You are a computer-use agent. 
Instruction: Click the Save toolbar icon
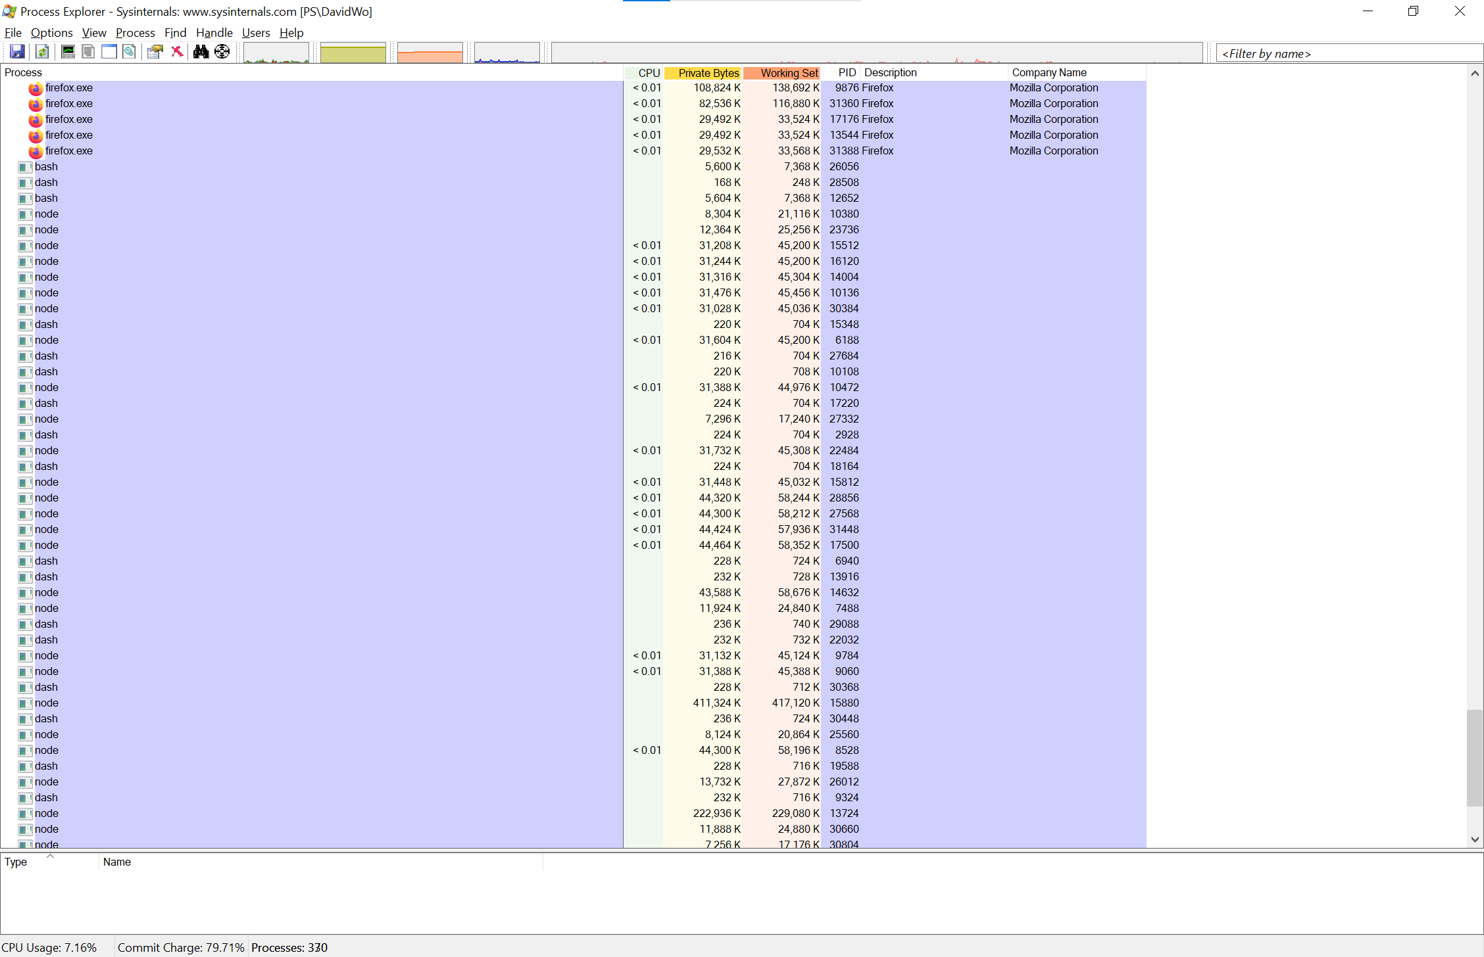(x=18, y=52)
